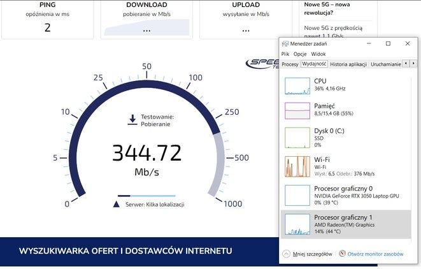
Task: Open the Plik menu
Action: tap(285, 54)
